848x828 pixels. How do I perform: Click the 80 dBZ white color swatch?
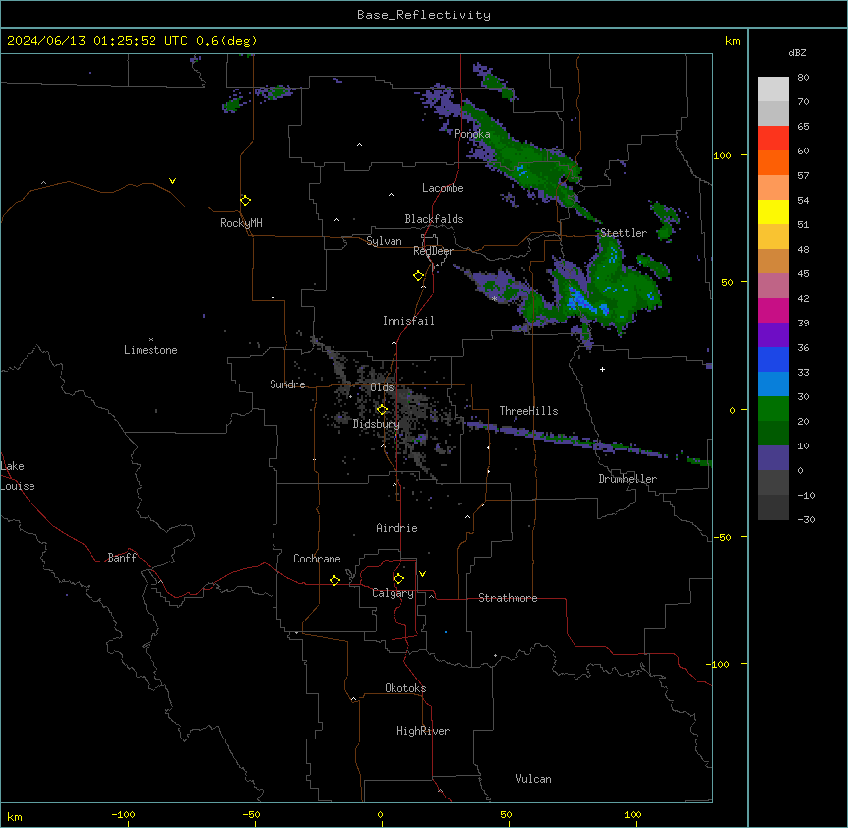click(773, 89)
